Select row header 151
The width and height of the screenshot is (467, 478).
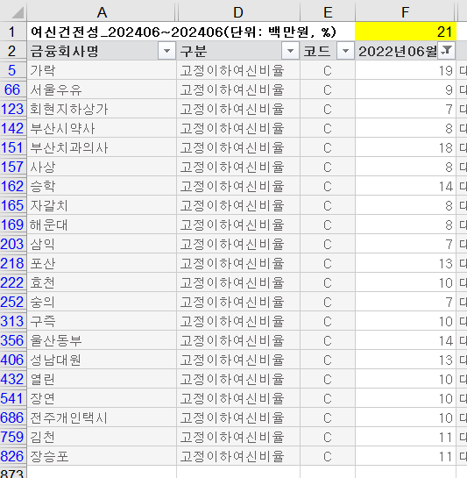[13, 147]
